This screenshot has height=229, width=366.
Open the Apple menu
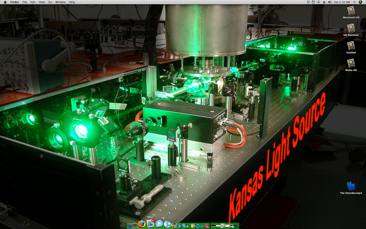tap(5, 2)
